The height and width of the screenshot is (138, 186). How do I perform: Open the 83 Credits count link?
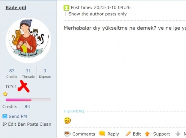[12, 74]
